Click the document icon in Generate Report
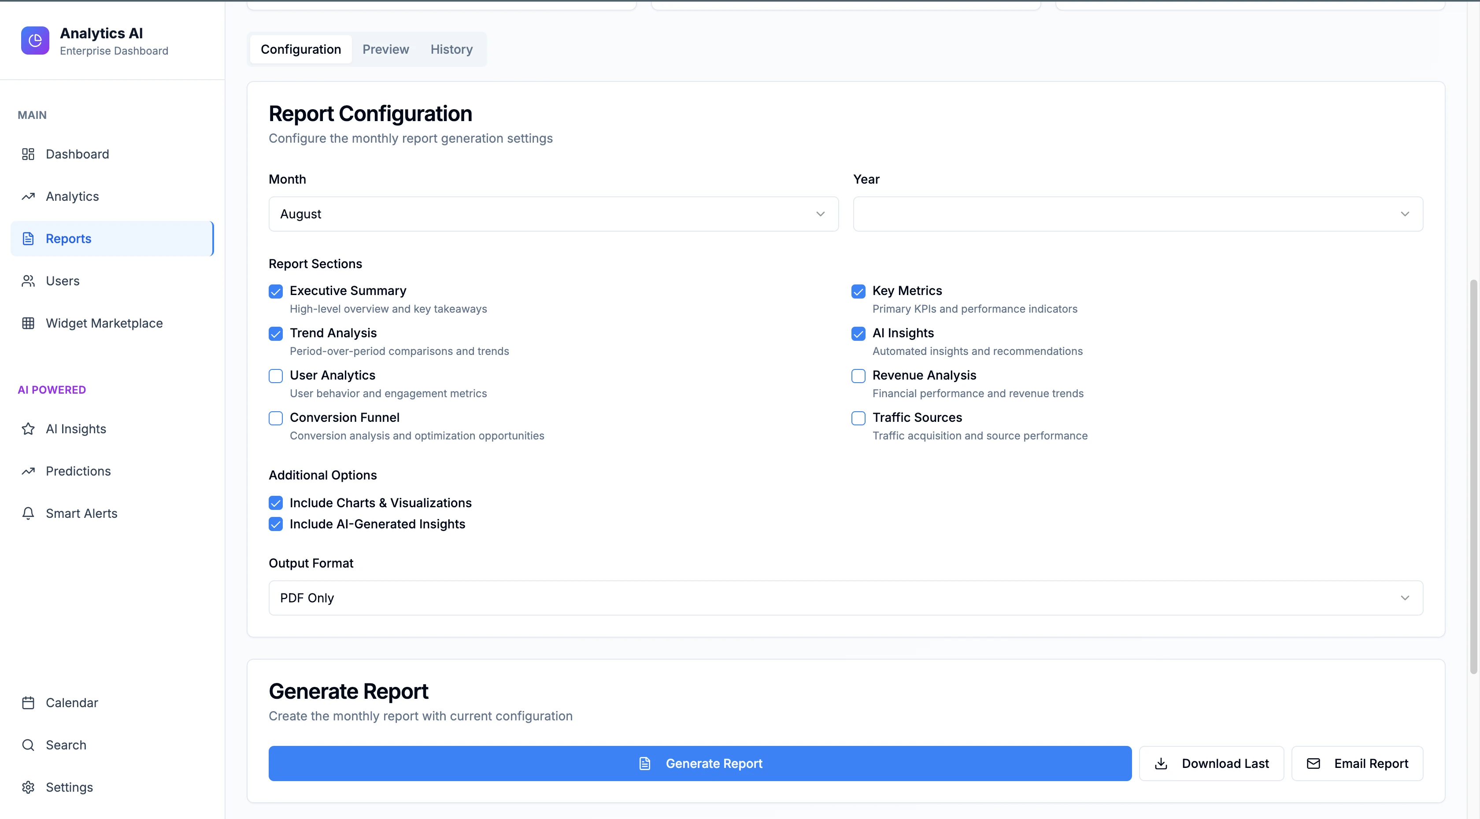 point(644,763)
